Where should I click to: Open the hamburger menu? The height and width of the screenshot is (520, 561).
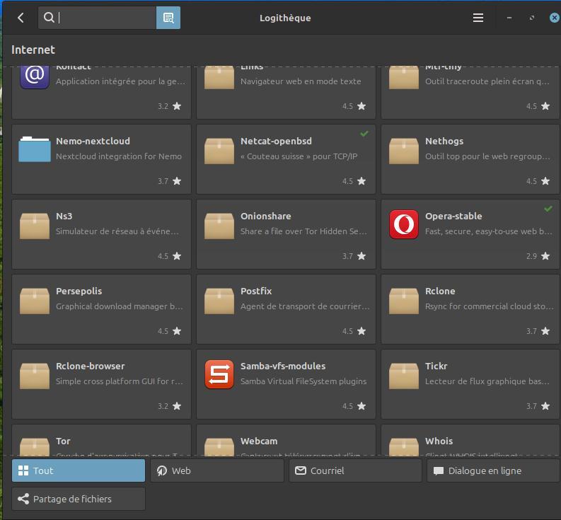(x=478, y=18)
